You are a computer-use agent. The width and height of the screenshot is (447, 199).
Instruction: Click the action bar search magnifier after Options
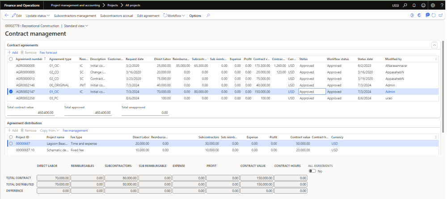point(208,16)
